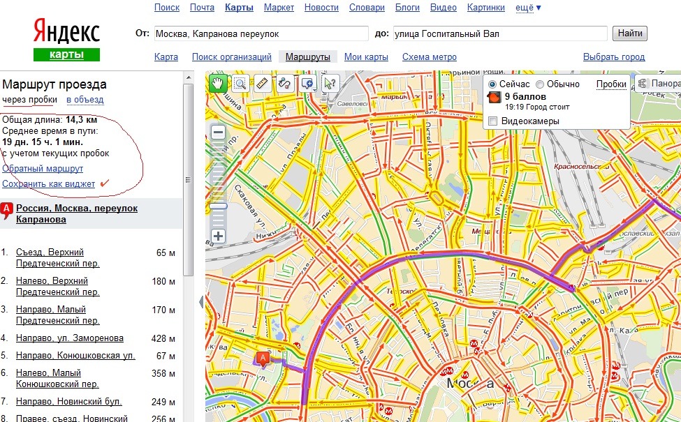681x422 pixels.
Task: Expand the 'ещё' services dropdown
Action: (x=528, y=8)
